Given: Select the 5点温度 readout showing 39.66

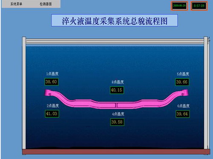Looking at the screenshot, I should coord(182,82).
